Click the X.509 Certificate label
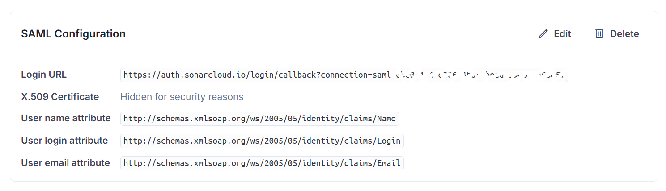This screenshot has height=191, width=666. (60, 97)
